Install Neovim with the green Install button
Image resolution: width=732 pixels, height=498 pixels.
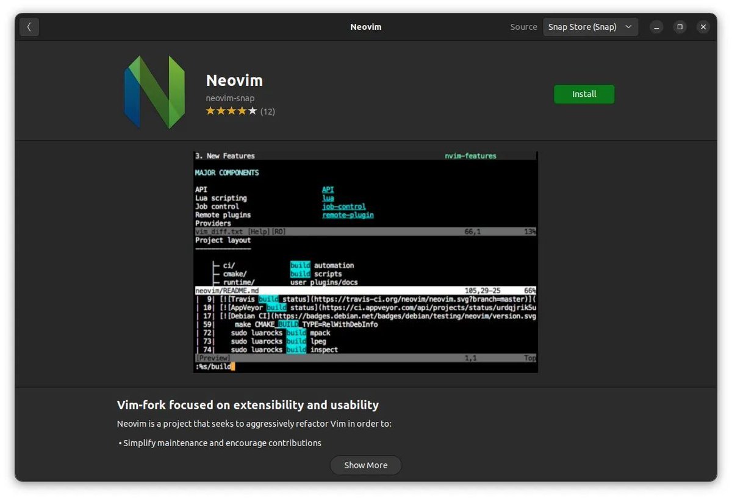tap(584, 94)
